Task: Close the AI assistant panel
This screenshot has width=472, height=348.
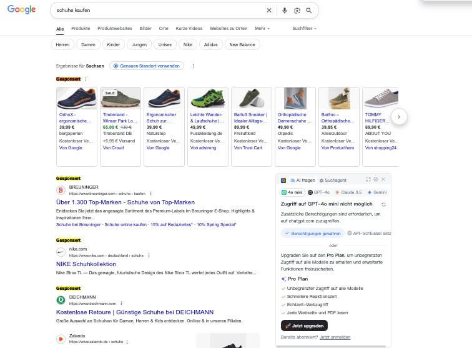Action: pos(383,179)
